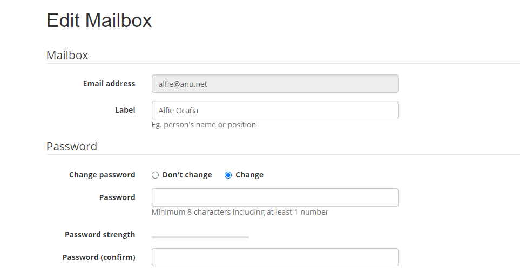Image resolution: width=520 pixels, height=274 pixels.
Task: Click the "Eg. person's name or position" hint
Action: click(204, 125)
